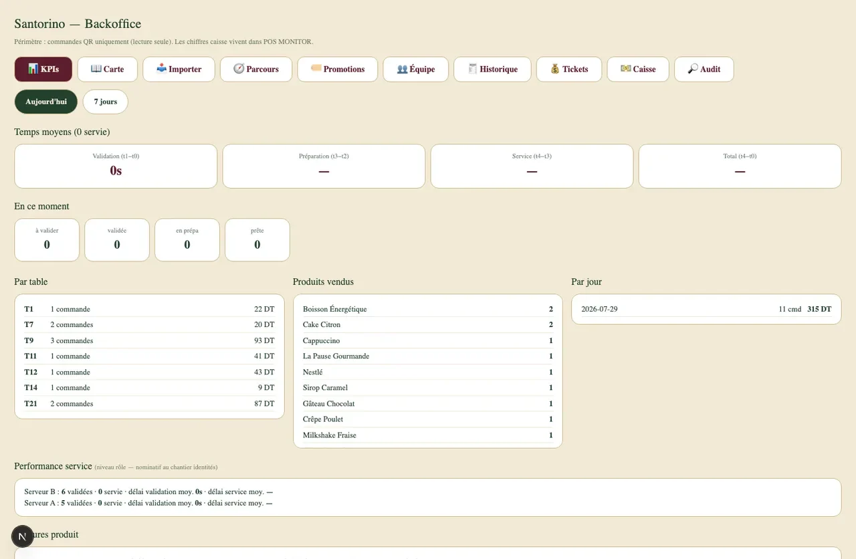Click the Santorino — Backoffice title
Image resolution: width=856 pixels, height=559 pixels.
78,24
